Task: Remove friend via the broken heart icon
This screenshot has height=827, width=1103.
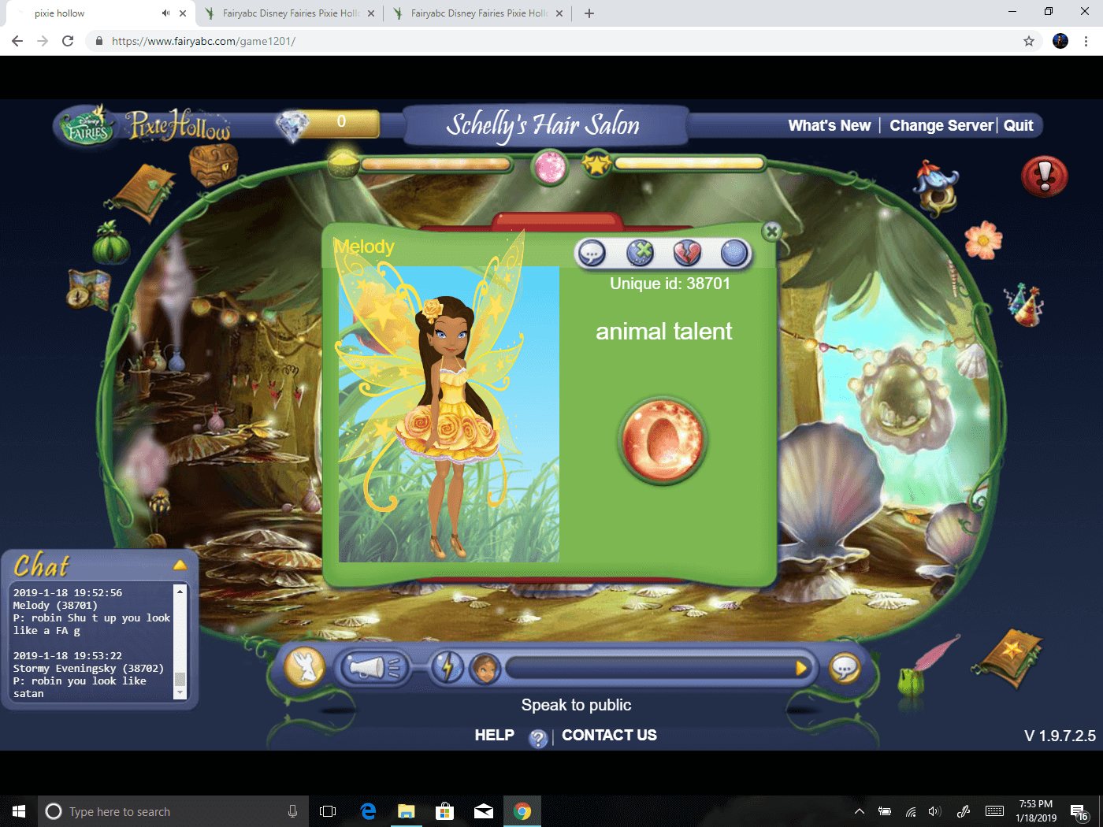Action: [x=686, y=253]
